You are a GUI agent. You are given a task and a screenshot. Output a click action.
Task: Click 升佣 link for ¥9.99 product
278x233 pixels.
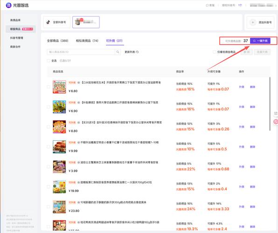[242, 147]
